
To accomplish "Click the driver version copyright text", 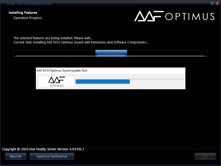I will point(42,149).
